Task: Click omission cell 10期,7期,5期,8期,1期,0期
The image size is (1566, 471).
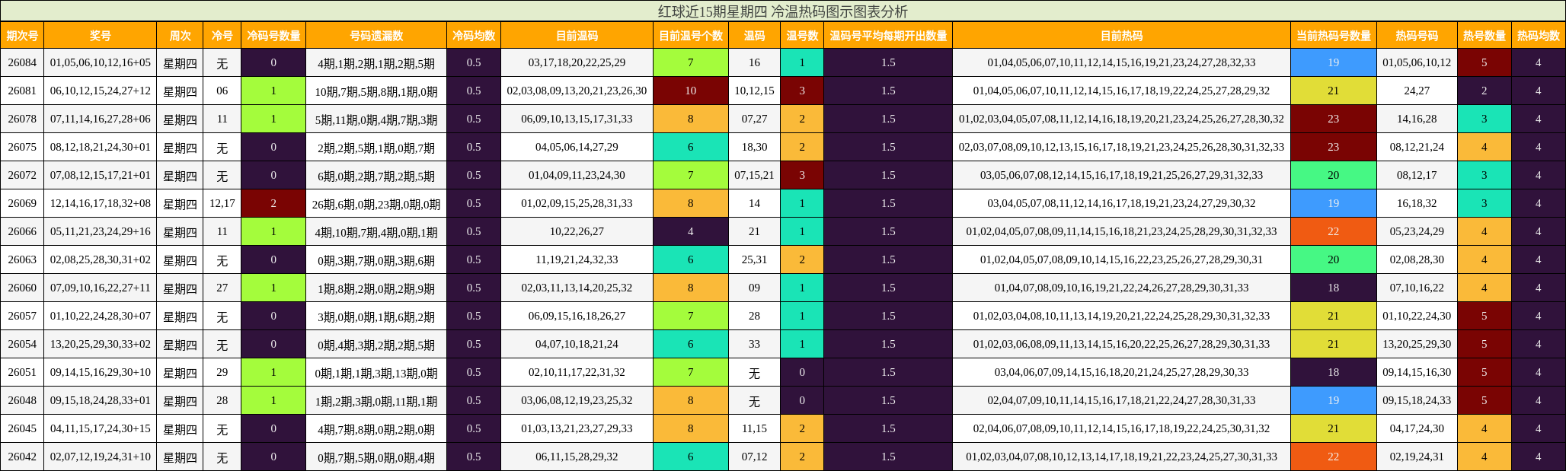Action: (x=376, y=91)
